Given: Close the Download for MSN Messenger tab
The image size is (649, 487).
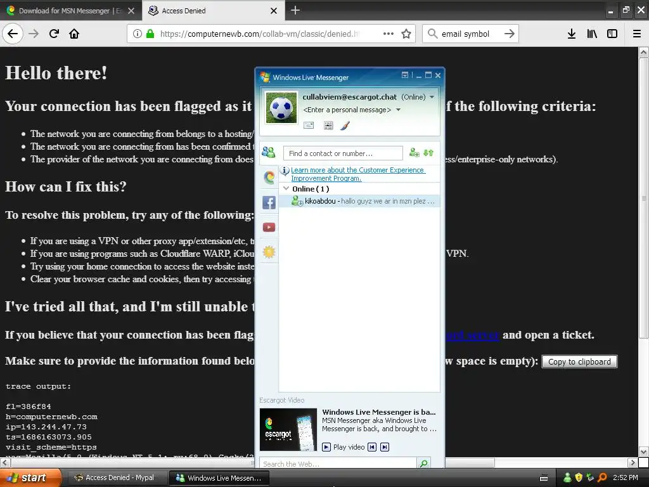Looking at the screenshot, I should (x=131, y=11).
